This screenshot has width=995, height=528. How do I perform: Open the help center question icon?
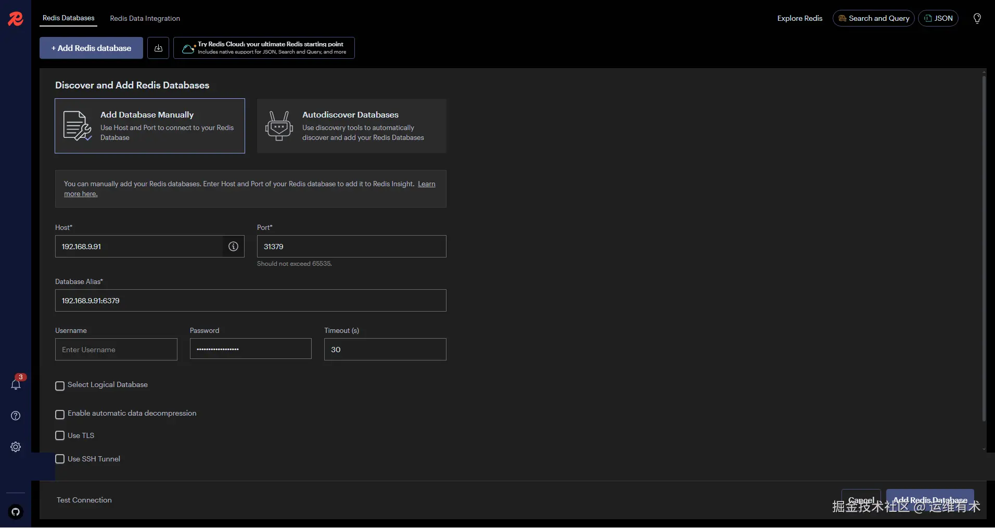(x=16, y=416)
